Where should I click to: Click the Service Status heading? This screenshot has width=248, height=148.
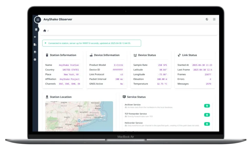pyautogui.click(x=136, y=97)
